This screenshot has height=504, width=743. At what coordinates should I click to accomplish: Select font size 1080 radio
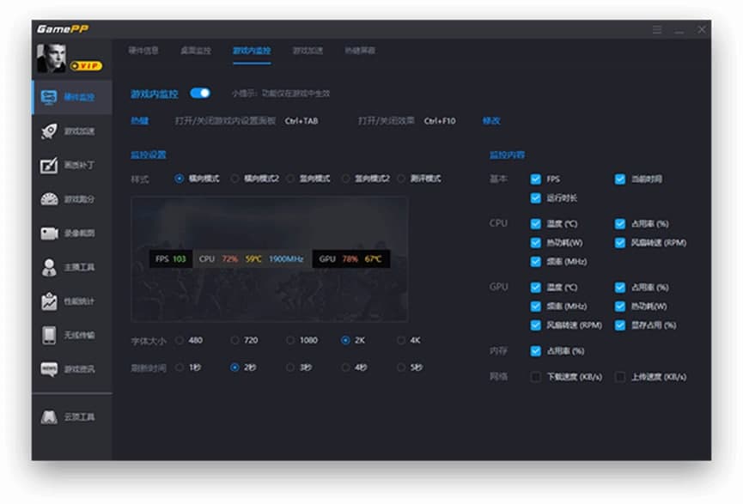pyautogui.click(x=290, y=340)
